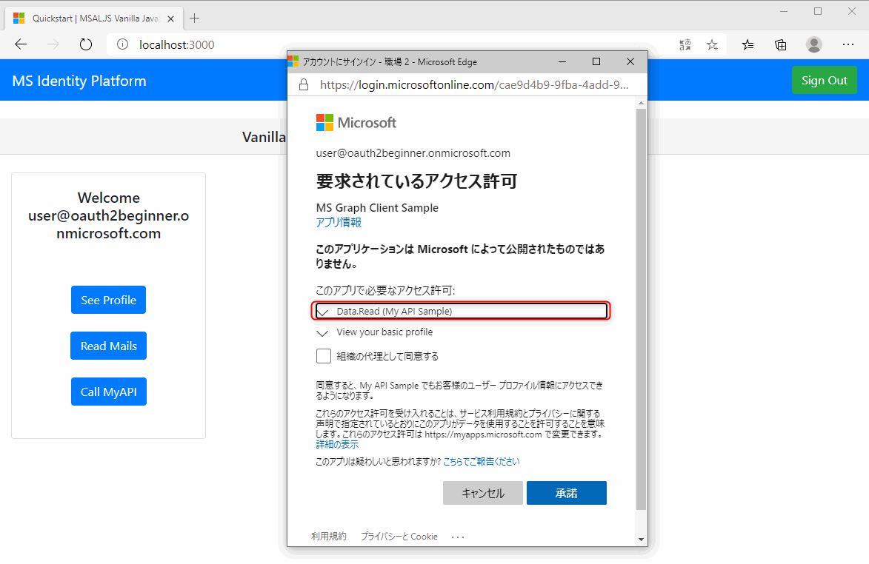Expand View your basic profile permission
Screen dimensions: 869x564
375,332
